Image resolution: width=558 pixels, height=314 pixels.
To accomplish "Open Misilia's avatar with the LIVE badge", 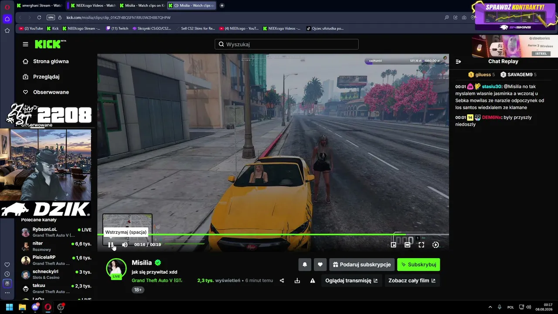I will (x=116, y=269).
